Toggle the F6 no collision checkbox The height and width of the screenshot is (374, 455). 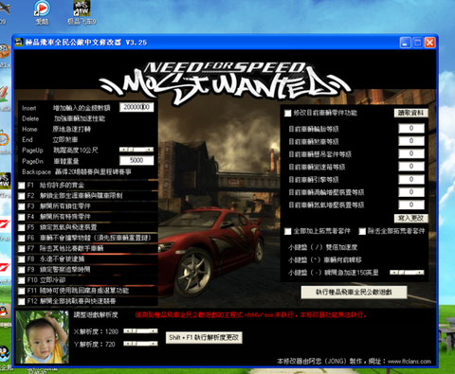coord(21,238)
